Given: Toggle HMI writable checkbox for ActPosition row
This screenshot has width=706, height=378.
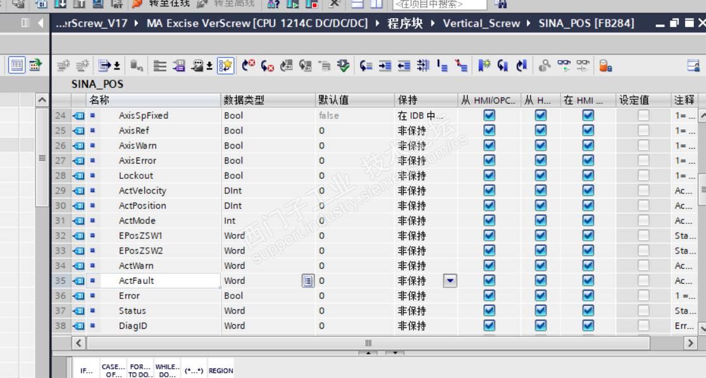Looking at the screenshot, I should pyautogui.click(x=541, y=205).
